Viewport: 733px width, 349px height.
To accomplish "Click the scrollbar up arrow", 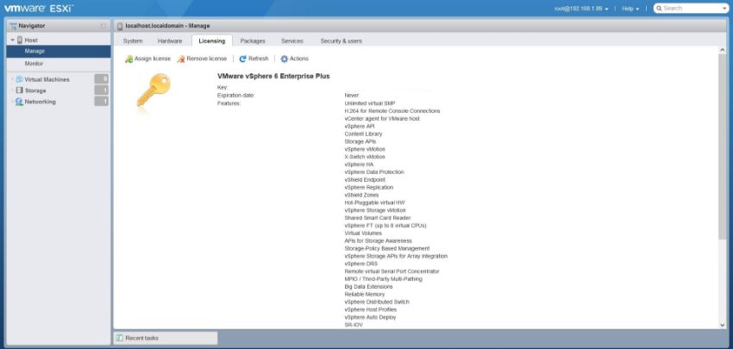I will (x=723, y=51).
